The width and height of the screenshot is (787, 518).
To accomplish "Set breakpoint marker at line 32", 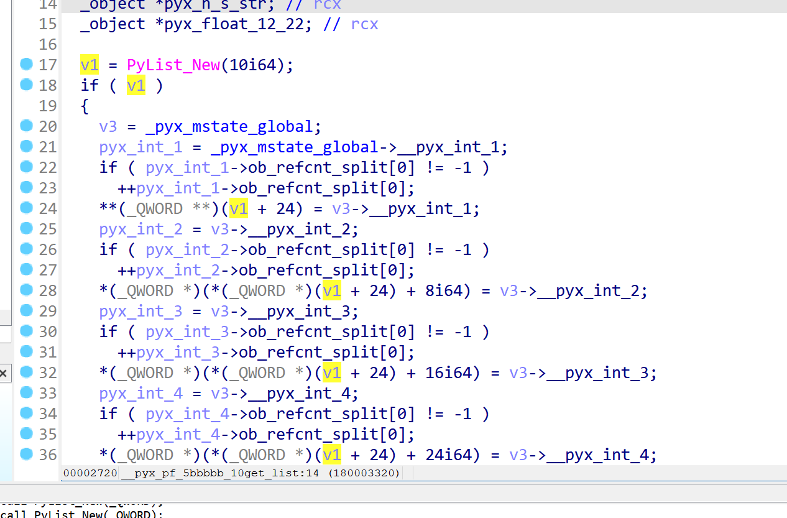I will click(x=26, y=372).
